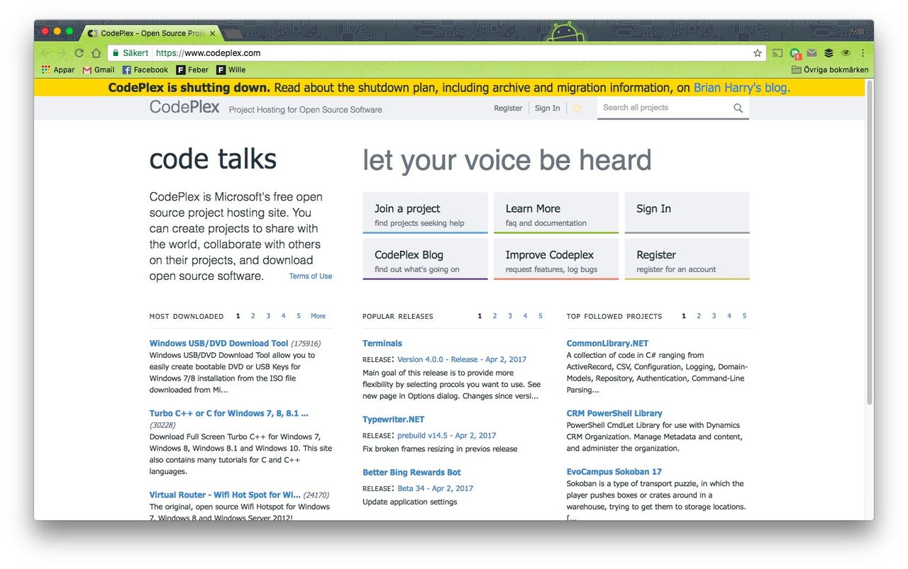Image resolution: width=908 pixels, height=569 pixels.
Task: Open Virtual Router - Wifi Hot Spot project
Action: click(225, 495)
